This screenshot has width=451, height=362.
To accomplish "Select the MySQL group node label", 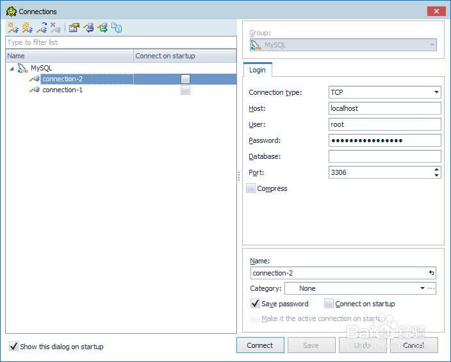I will (x=42, y=68).
